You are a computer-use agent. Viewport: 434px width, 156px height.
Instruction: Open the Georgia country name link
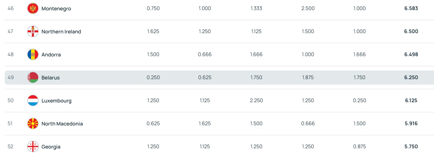[x=51, y=147]
